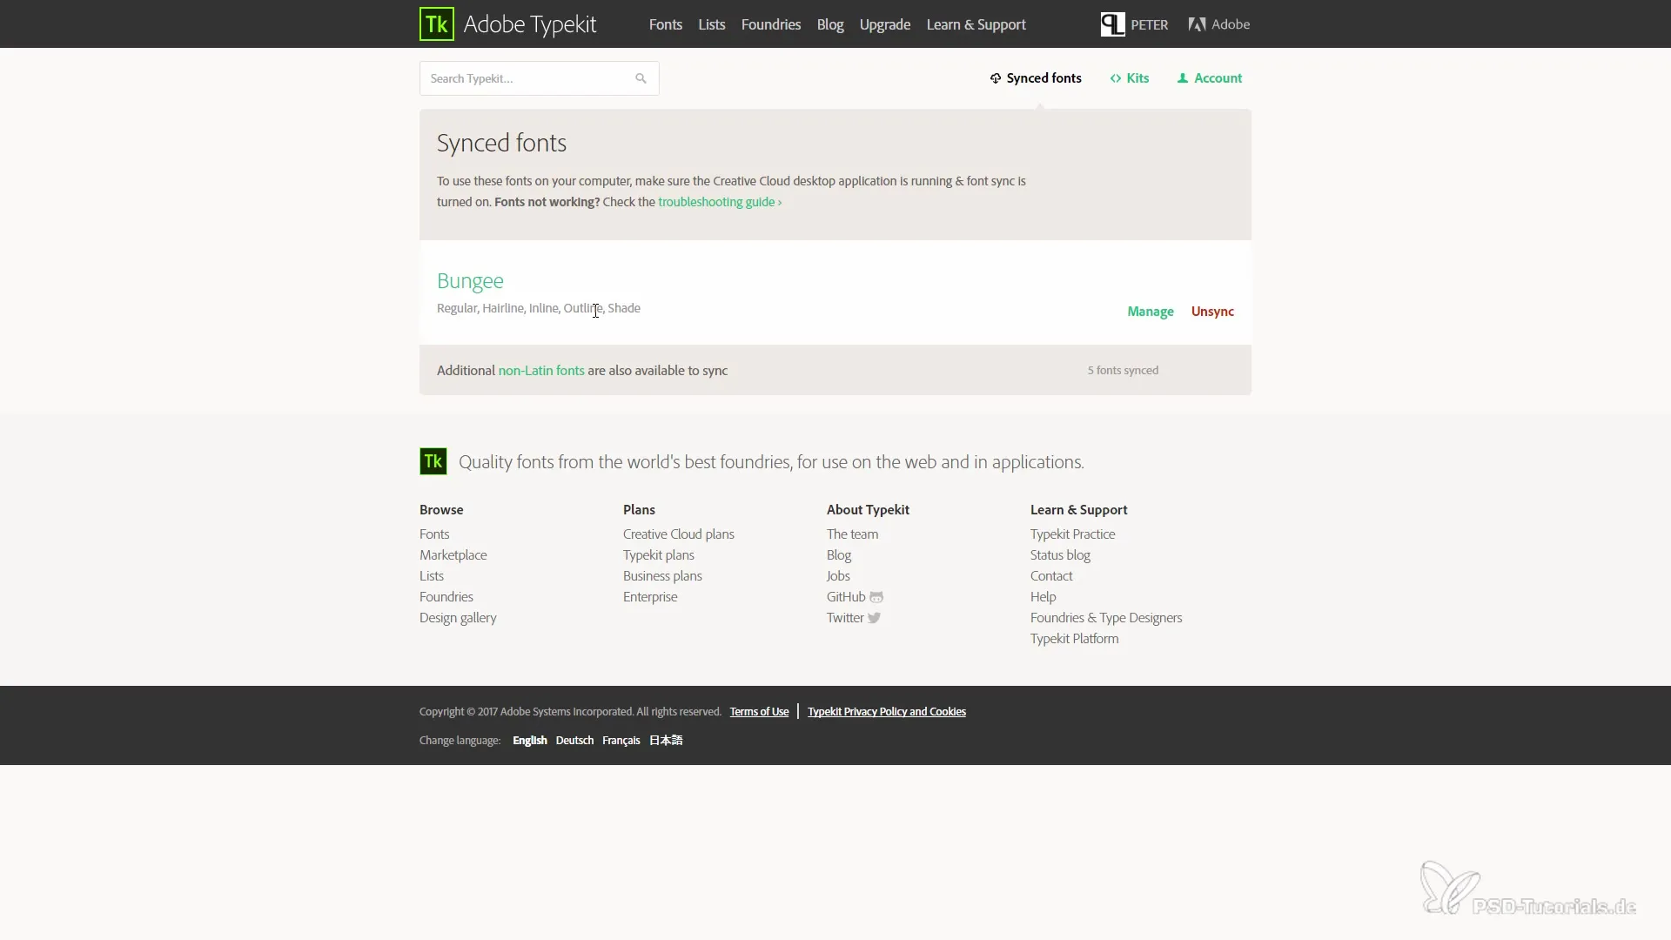This screenshot has width=1671, height=940.
Task: Click the PETER profile avatar icon
Action: click(1112, 24)
